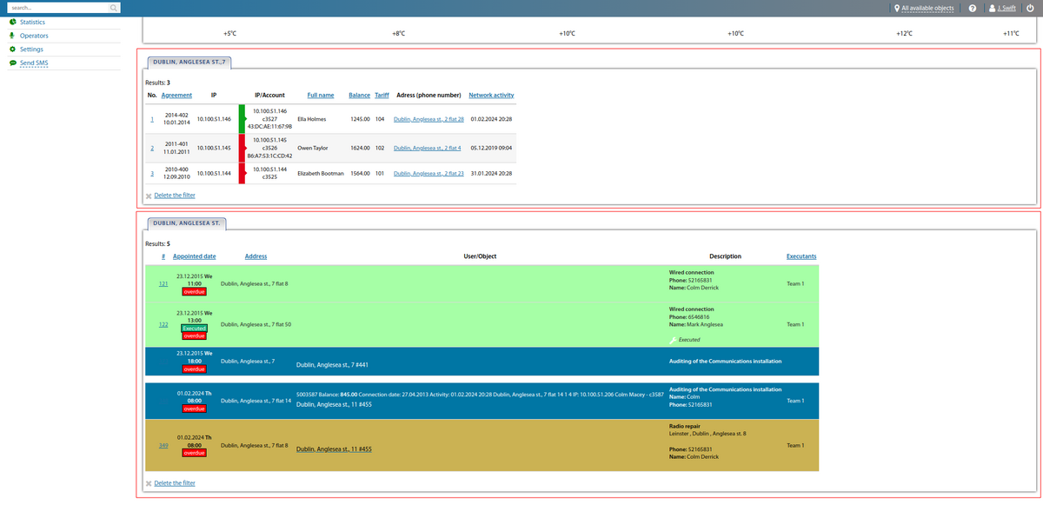Viewport: 1043px width, 505px height.
Task: Click the X icon beside upper Delete the filter
Action: pos(149,195)
